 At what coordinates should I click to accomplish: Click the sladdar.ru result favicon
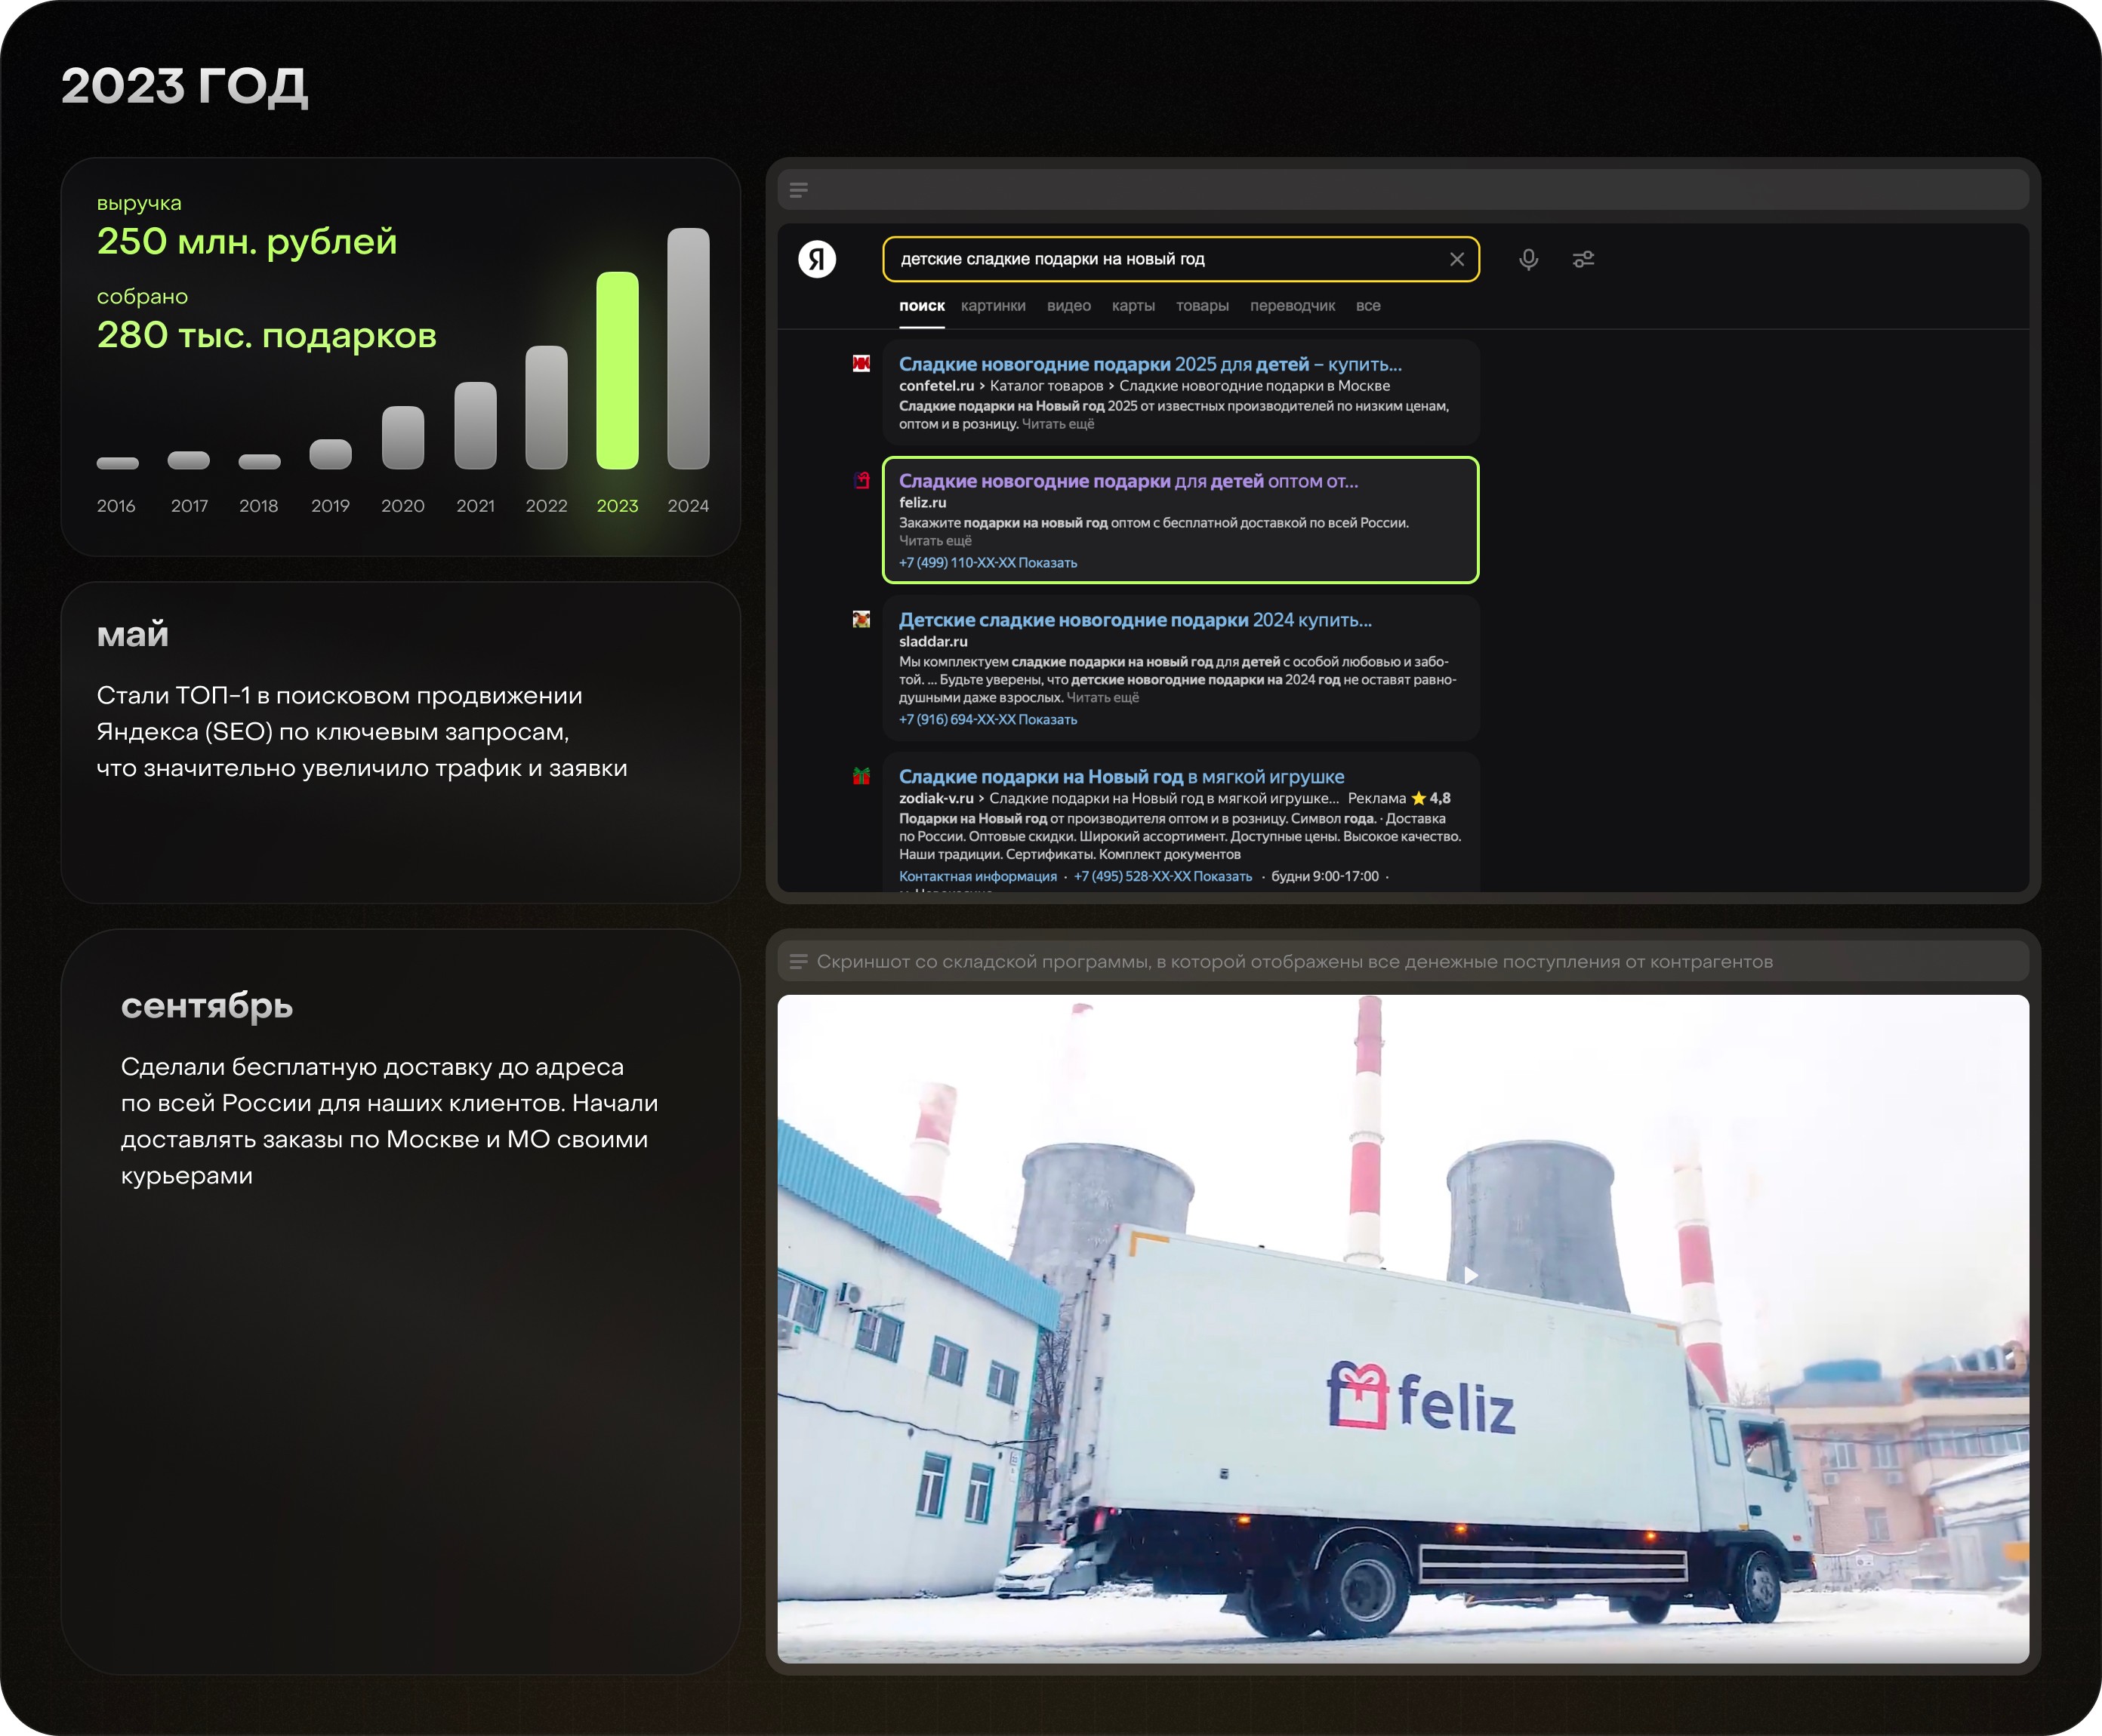pos(861,620)
